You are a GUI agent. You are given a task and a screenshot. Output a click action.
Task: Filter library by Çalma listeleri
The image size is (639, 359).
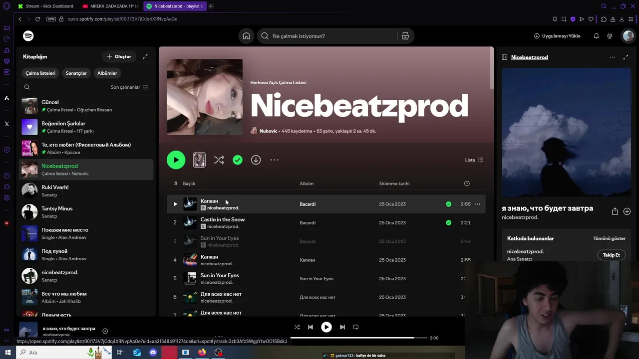click(40, 73)
